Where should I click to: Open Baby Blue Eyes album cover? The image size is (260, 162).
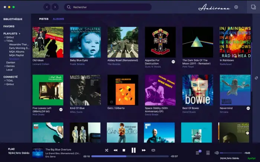[x=85, y=42]
